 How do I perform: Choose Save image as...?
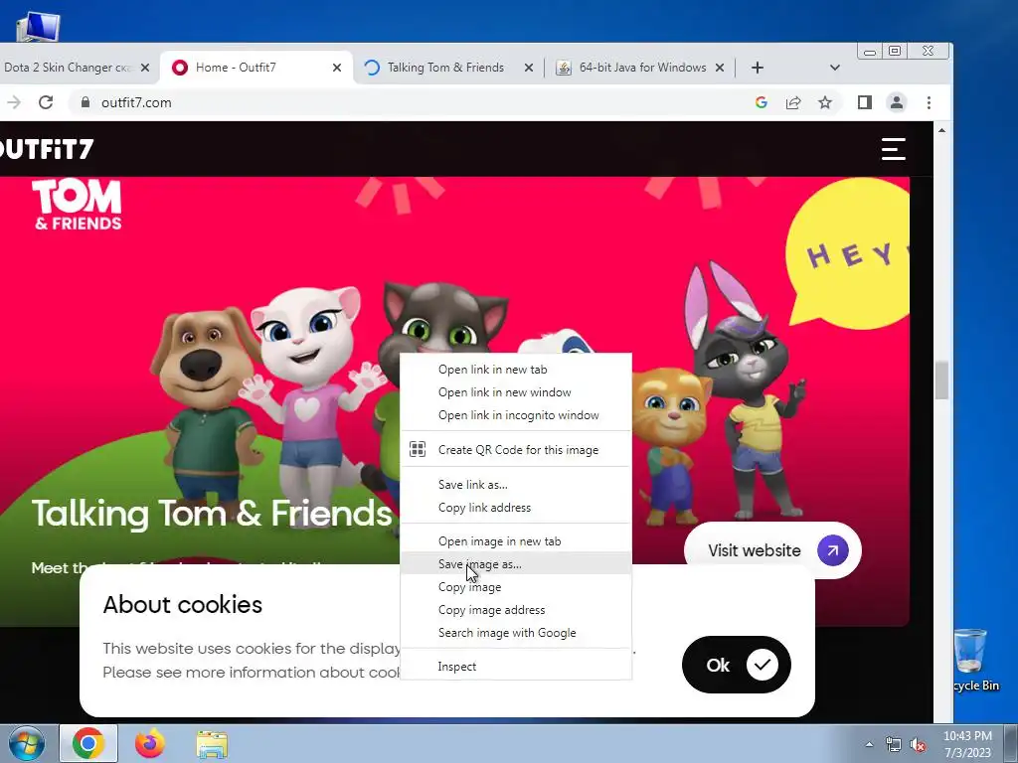tap(516, 564)
